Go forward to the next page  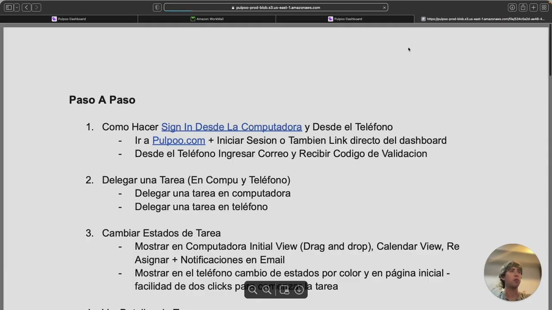click(36, 7)
